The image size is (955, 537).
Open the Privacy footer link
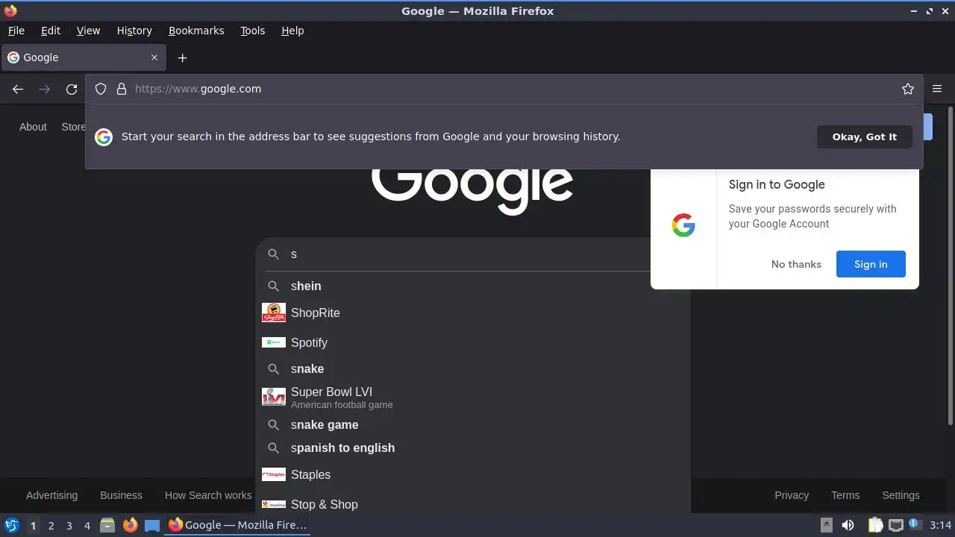tap(792, 495)
